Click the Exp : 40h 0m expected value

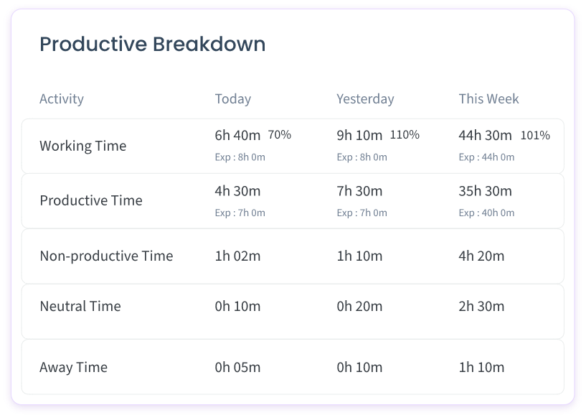tap(487, 213)
